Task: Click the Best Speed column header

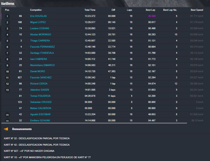Action: pos(197,10)
